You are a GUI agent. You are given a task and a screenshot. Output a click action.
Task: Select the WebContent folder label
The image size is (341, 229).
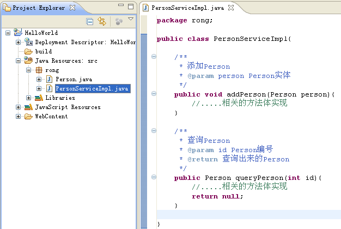pos(52,117)
